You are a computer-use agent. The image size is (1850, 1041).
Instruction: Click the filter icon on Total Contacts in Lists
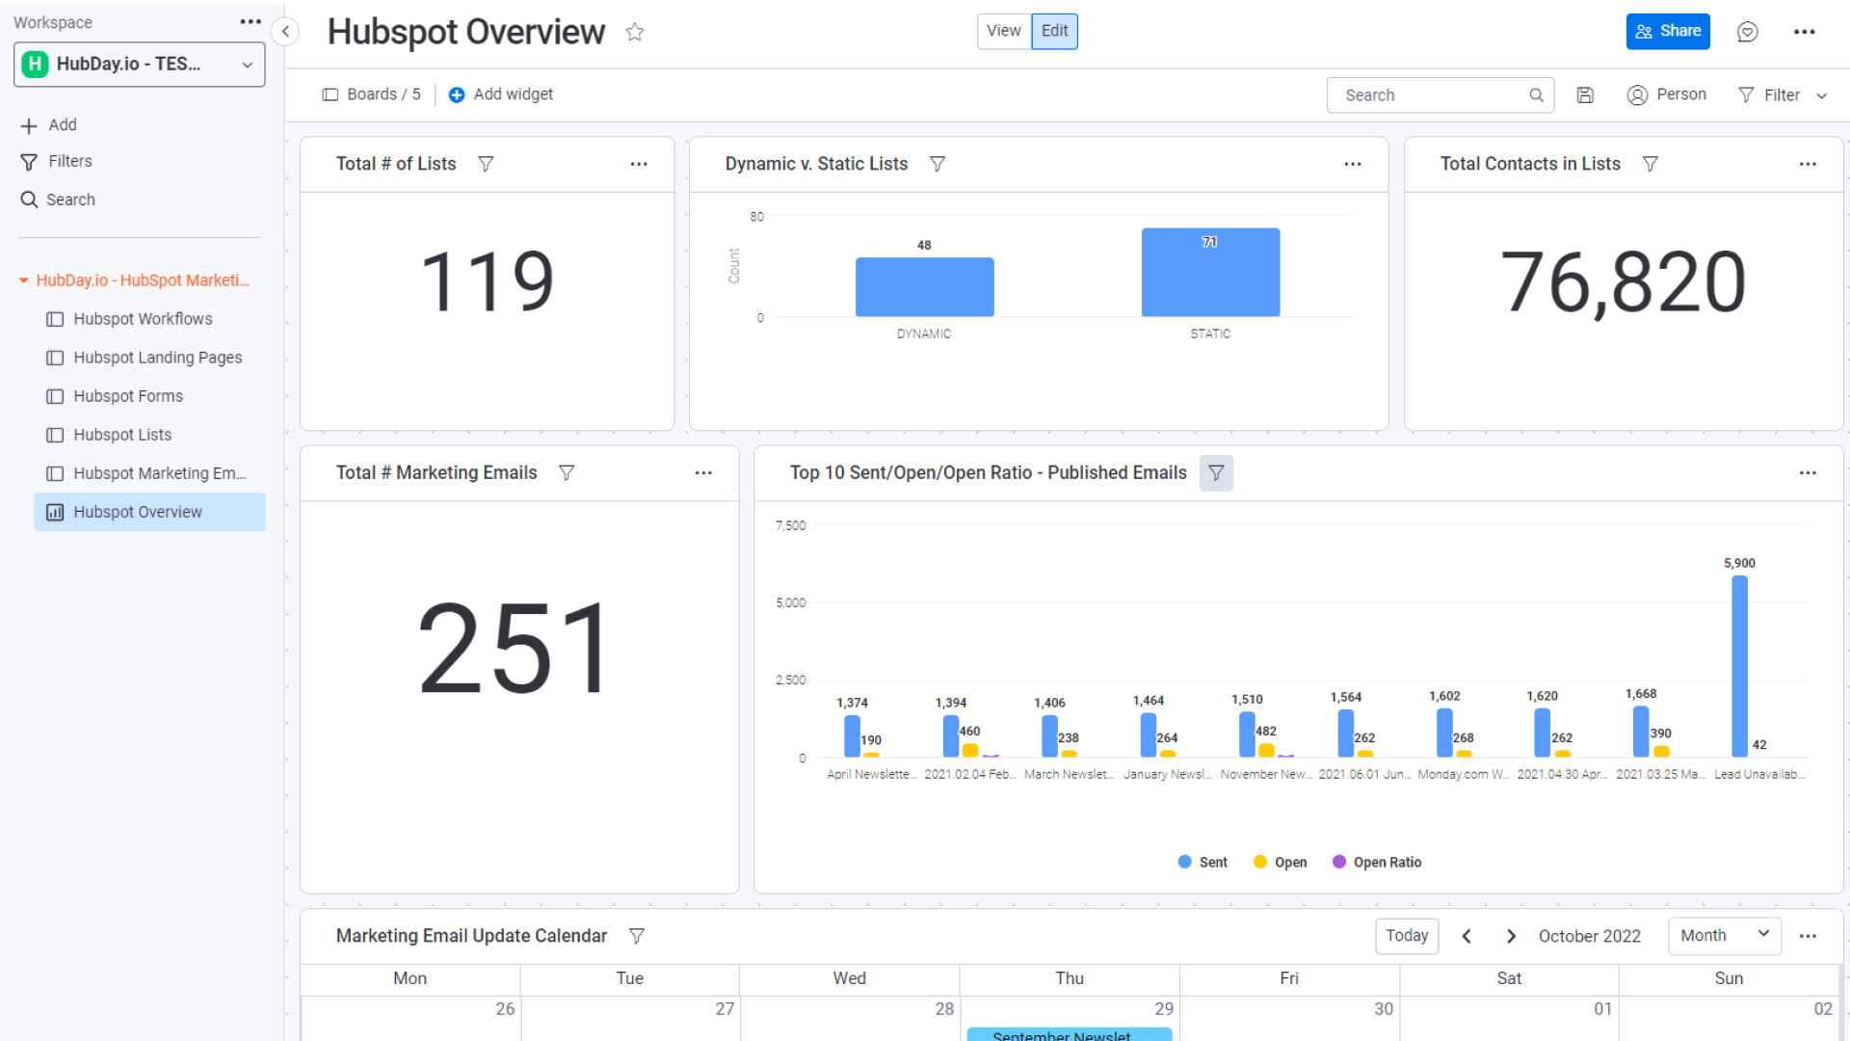point(1651,164)
